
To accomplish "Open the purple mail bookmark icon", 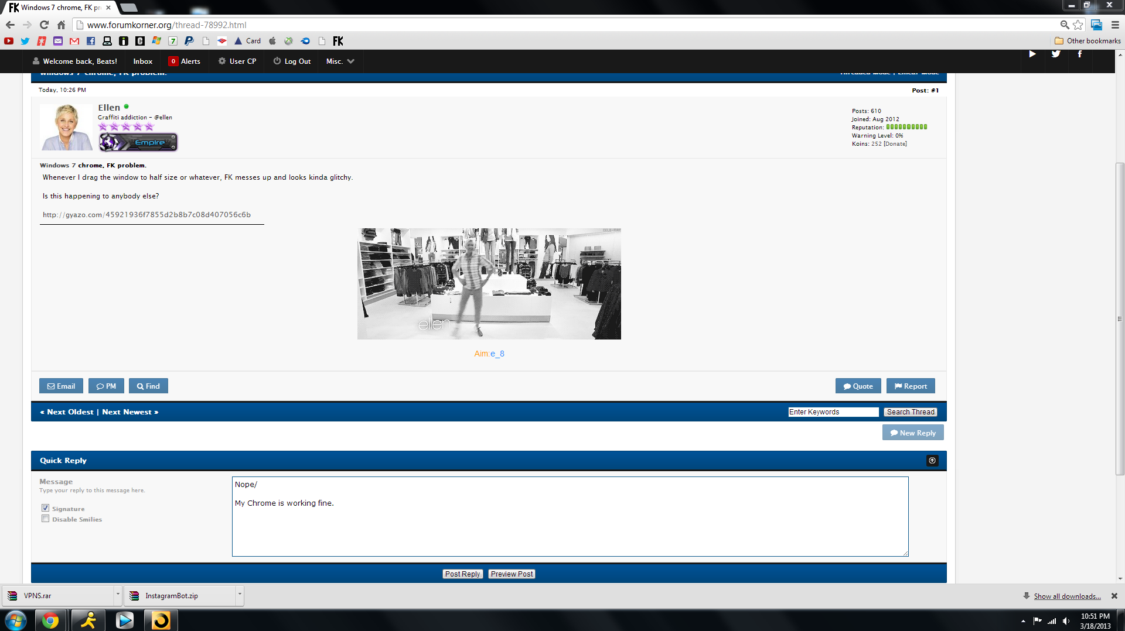I will pyautogui.click(x=58, y=41).
